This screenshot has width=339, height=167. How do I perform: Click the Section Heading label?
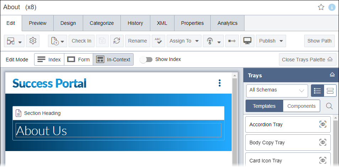pos(42,113)
